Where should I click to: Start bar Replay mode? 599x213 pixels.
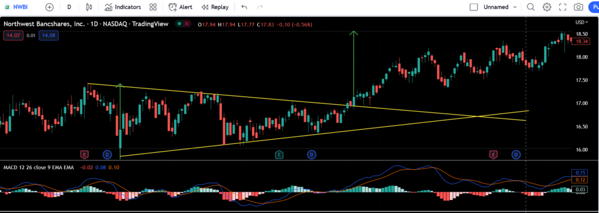click(x=215, y=7)
